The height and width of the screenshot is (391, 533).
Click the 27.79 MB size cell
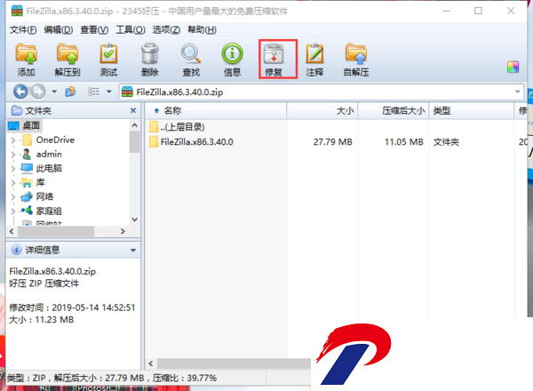pyautogui.click(x=333, y=142)
